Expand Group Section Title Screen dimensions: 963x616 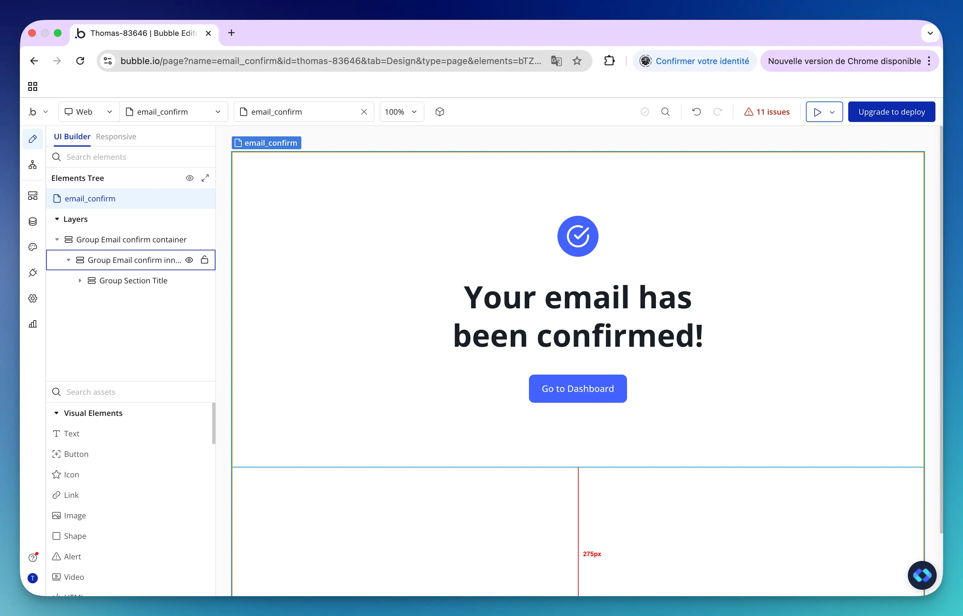coord(80,281)
